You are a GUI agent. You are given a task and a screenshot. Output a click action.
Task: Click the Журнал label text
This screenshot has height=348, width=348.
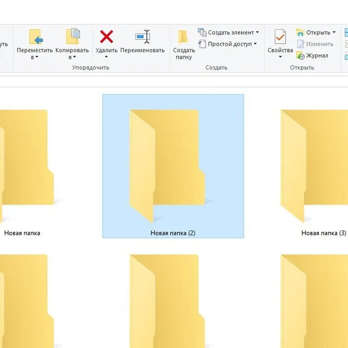(317, 55)
